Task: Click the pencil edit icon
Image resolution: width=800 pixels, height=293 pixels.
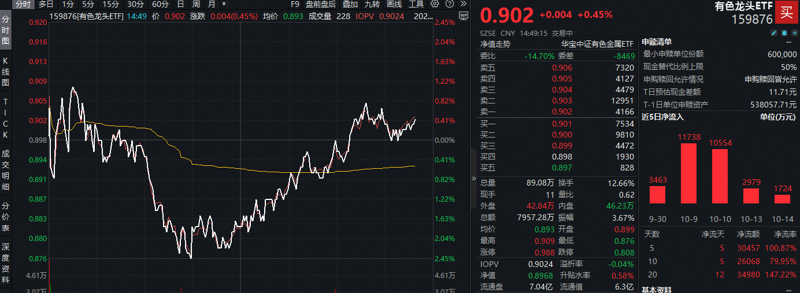Action: 774,33
